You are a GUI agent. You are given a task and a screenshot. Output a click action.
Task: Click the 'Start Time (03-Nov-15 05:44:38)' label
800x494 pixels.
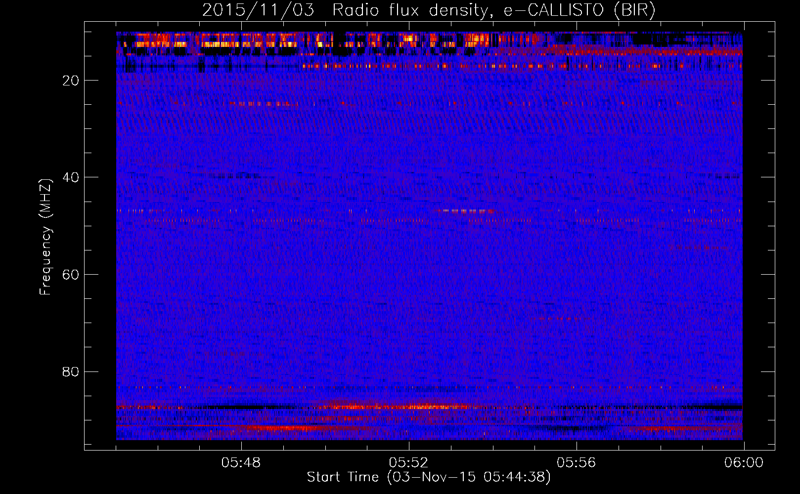click(429, 477)
